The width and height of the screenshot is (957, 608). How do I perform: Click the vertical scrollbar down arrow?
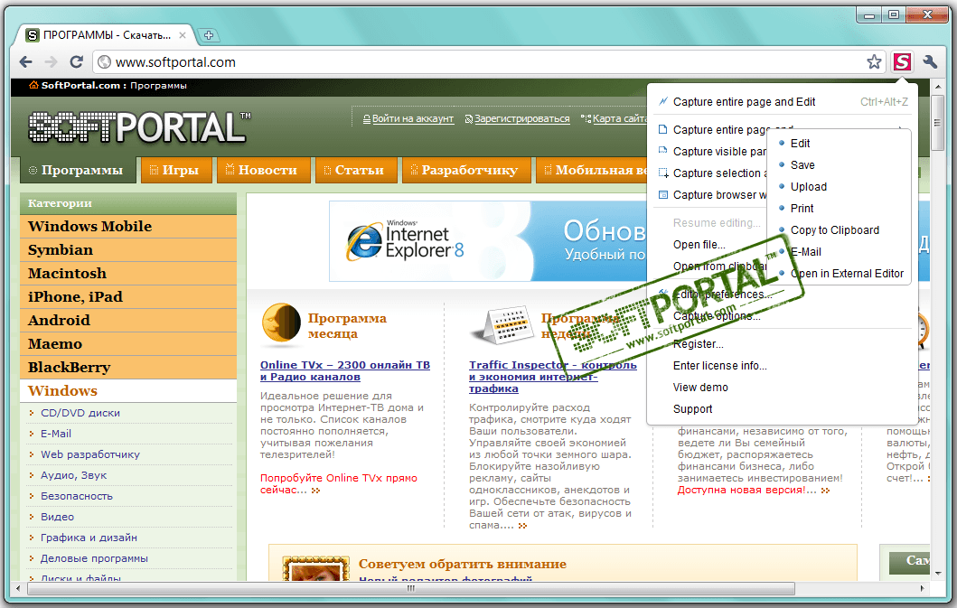tap(939, 573)
